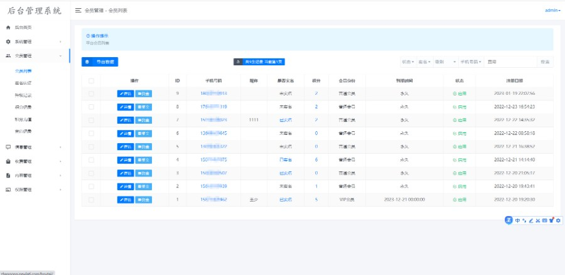Click the dark refresh icon beside the record count
The width and height of the screenshot is (565, 275).
tap(238, 62)
